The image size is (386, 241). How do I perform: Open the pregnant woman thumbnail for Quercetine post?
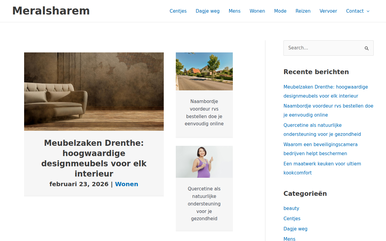[204, 162]
